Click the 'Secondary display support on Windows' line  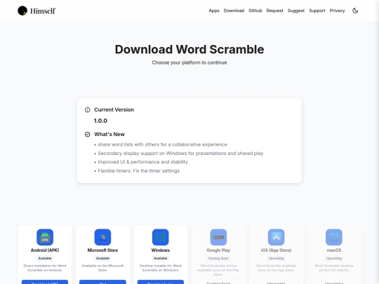pyautogui.click(x=180, y=154)
